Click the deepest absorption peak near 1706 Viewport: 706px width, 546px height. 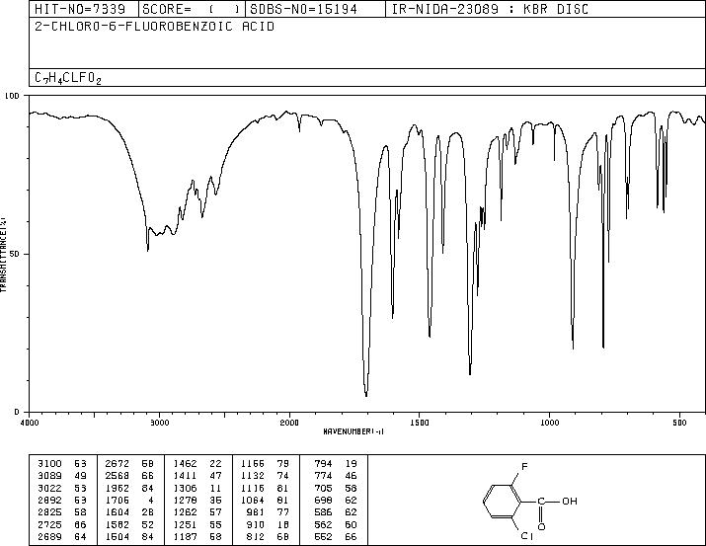366,395
